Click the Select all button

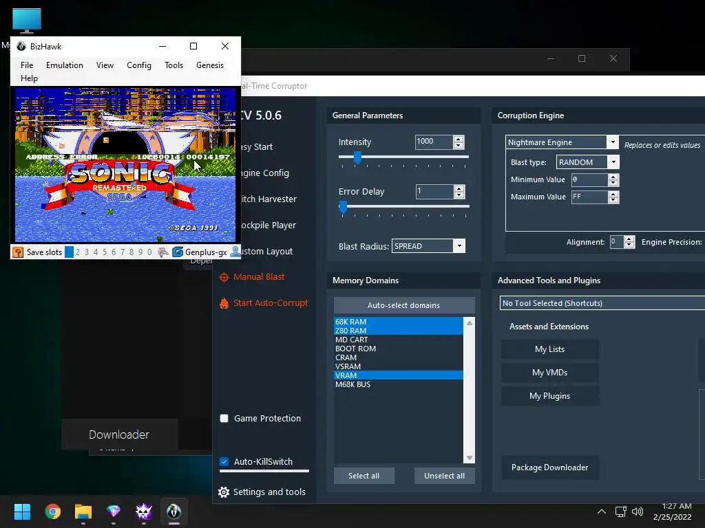coord(364,476)
